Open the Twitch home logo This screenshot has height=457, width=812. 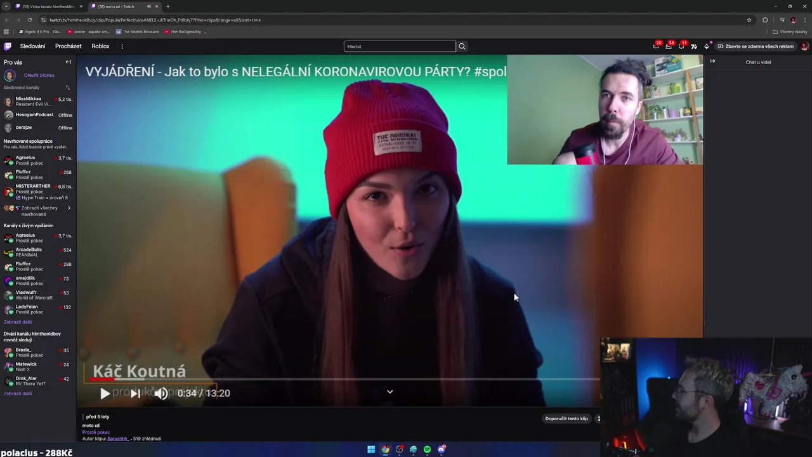(x=8, y=46)
